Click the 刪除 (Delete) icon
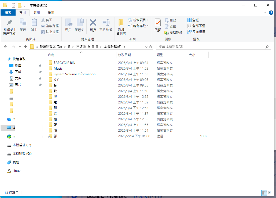Image resolution: width=276 pixels, height=198 pixels. [x=93, y=24]
